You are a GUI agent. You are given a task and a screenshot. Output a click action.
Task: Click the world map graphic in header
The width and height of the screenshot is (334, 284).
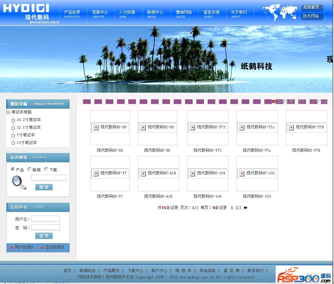[x=280, y=12]
